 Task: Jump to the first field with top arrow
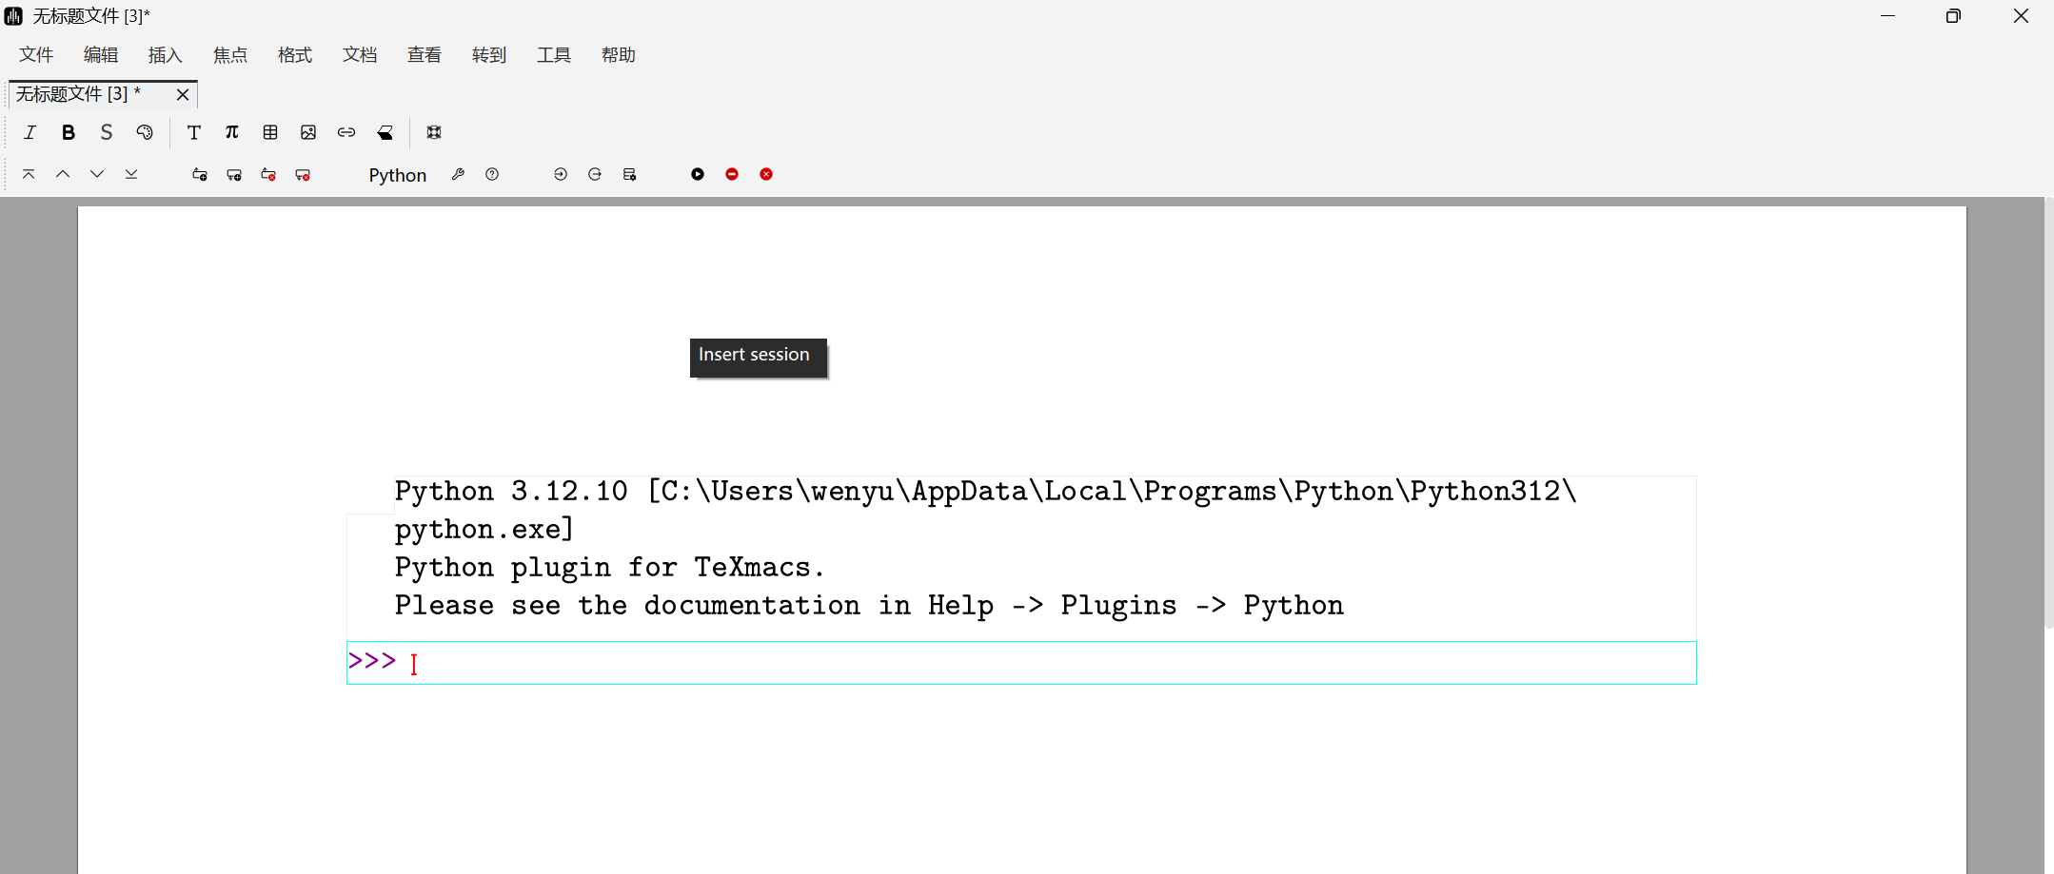coord(29,174)
